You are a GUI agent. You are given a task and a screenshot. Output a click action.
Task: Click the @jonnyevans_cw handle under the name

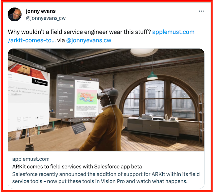coord(46,18)
